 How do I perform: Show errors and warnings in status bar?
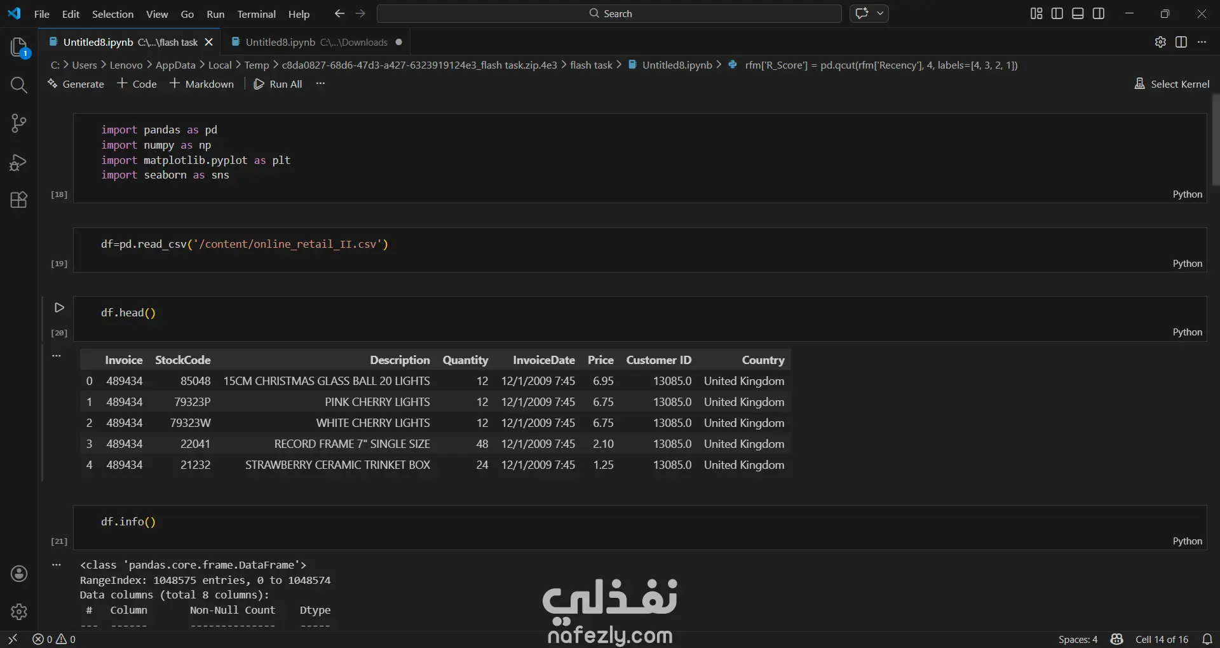54,639
